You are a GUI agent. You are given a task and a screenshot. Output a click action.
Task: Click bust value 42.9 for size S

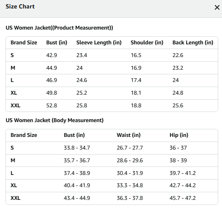[52, 55]
